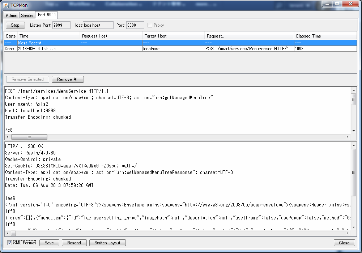362x253 pixels.
Task: Click the Date: Tue, 06 Aug 2013 line
Action: tap(49, 185)
